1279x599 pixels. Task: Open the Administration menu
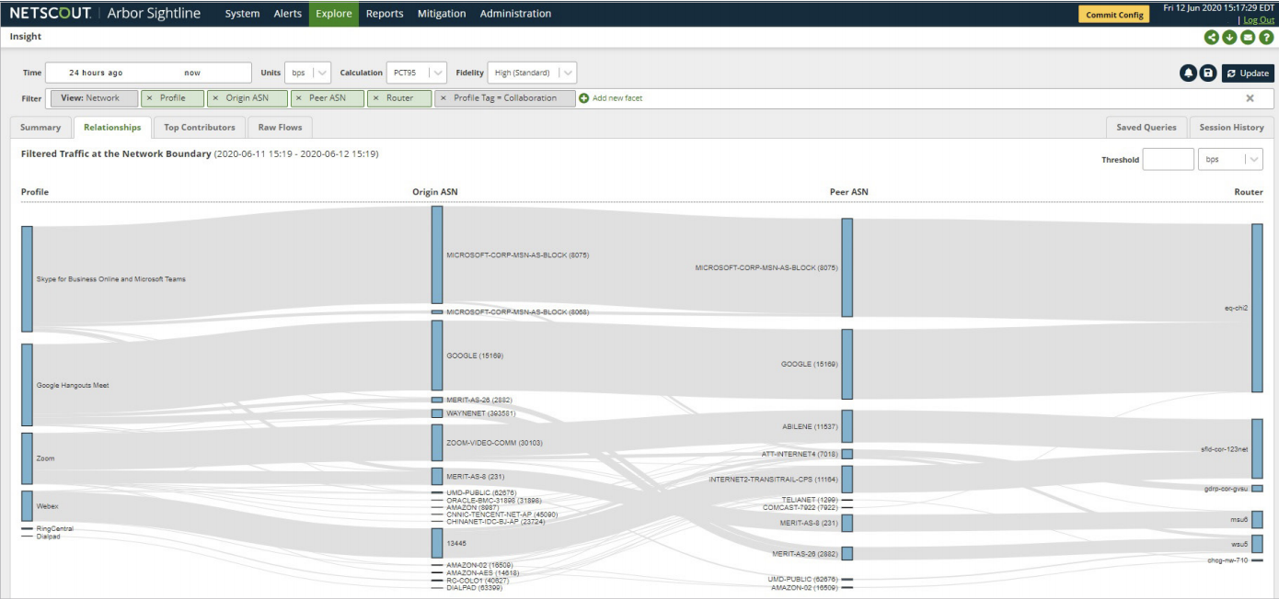[x=515, y=14]
